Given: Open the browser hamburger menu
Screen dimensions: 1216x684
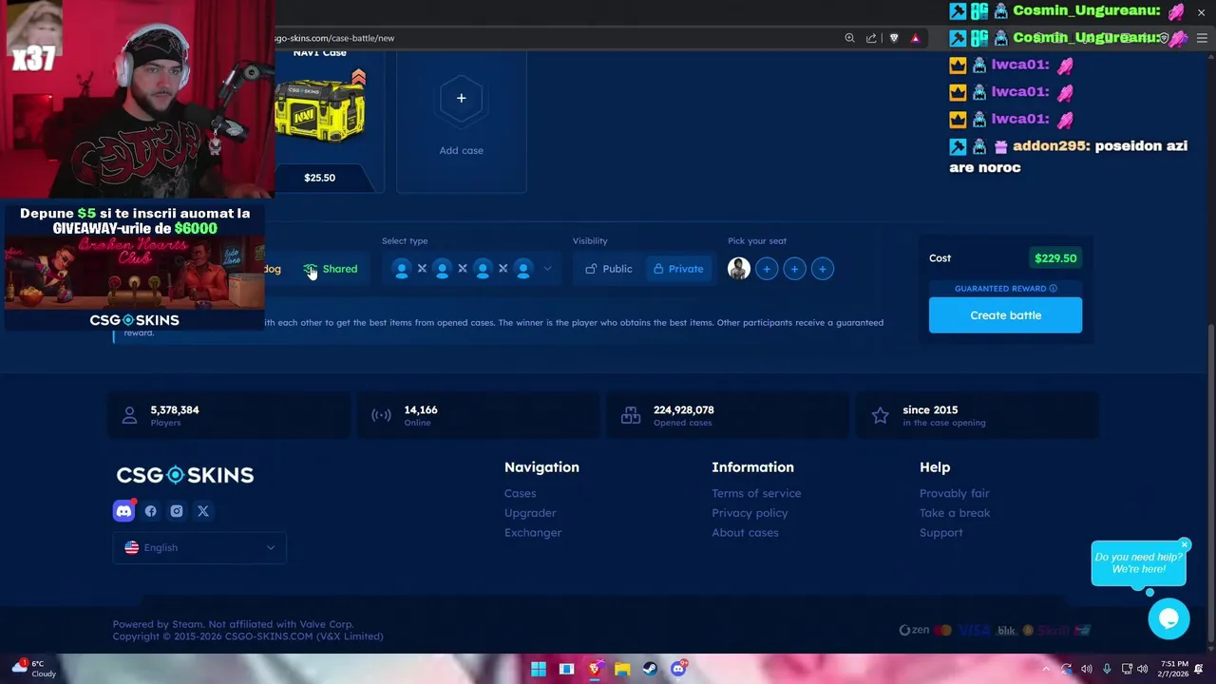Looking at the screenshot, I should point(1202,38).
